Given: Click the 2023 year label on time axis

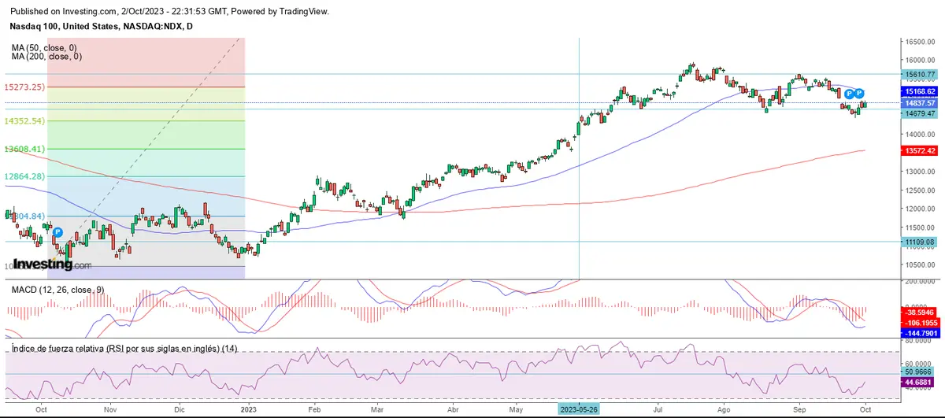Looking at the screenshot, I should tap(249, 410).
